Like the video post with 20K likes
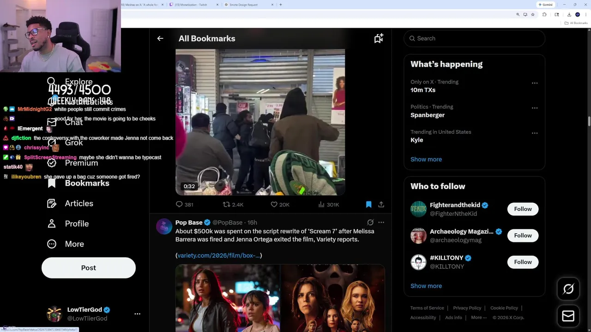591x332 pixels. [x=280, y=204]
